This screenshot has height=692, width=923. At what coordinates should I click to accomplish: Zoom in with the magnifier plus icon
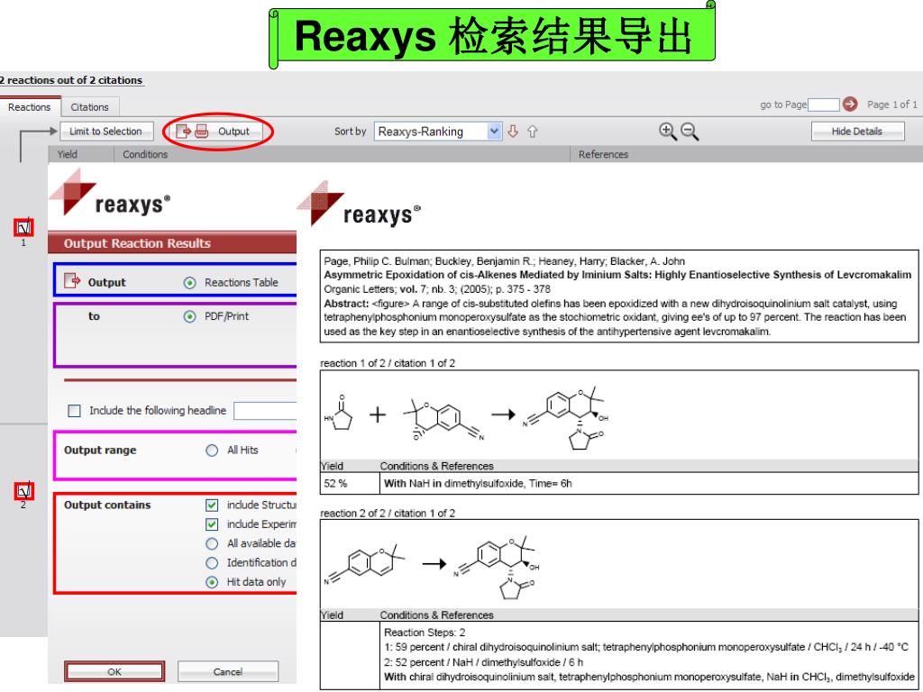(x=668, y=132)
